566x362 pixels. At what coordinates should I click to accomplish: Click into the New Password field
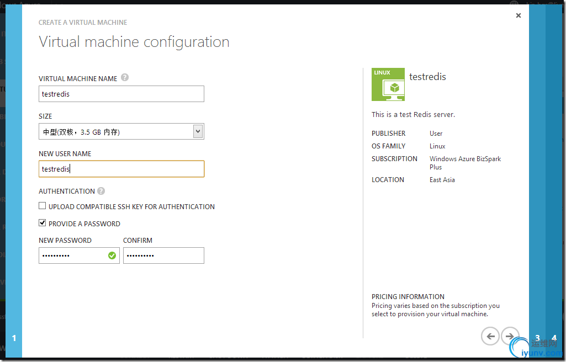click(79, 255)
